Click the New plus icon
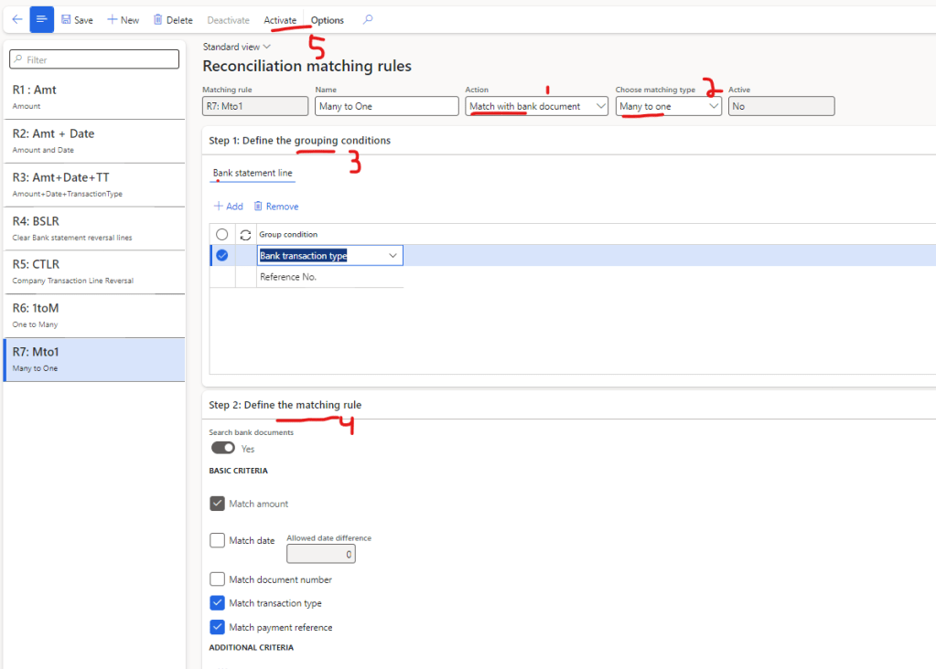The height and width of the screenshot is (669, 936). 113,20
